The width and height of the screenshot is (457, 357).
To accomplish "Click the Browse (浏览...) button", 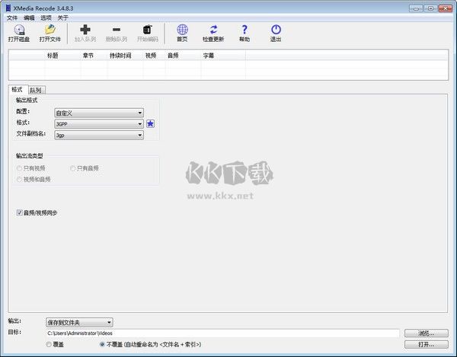I will tap(426, 333).
